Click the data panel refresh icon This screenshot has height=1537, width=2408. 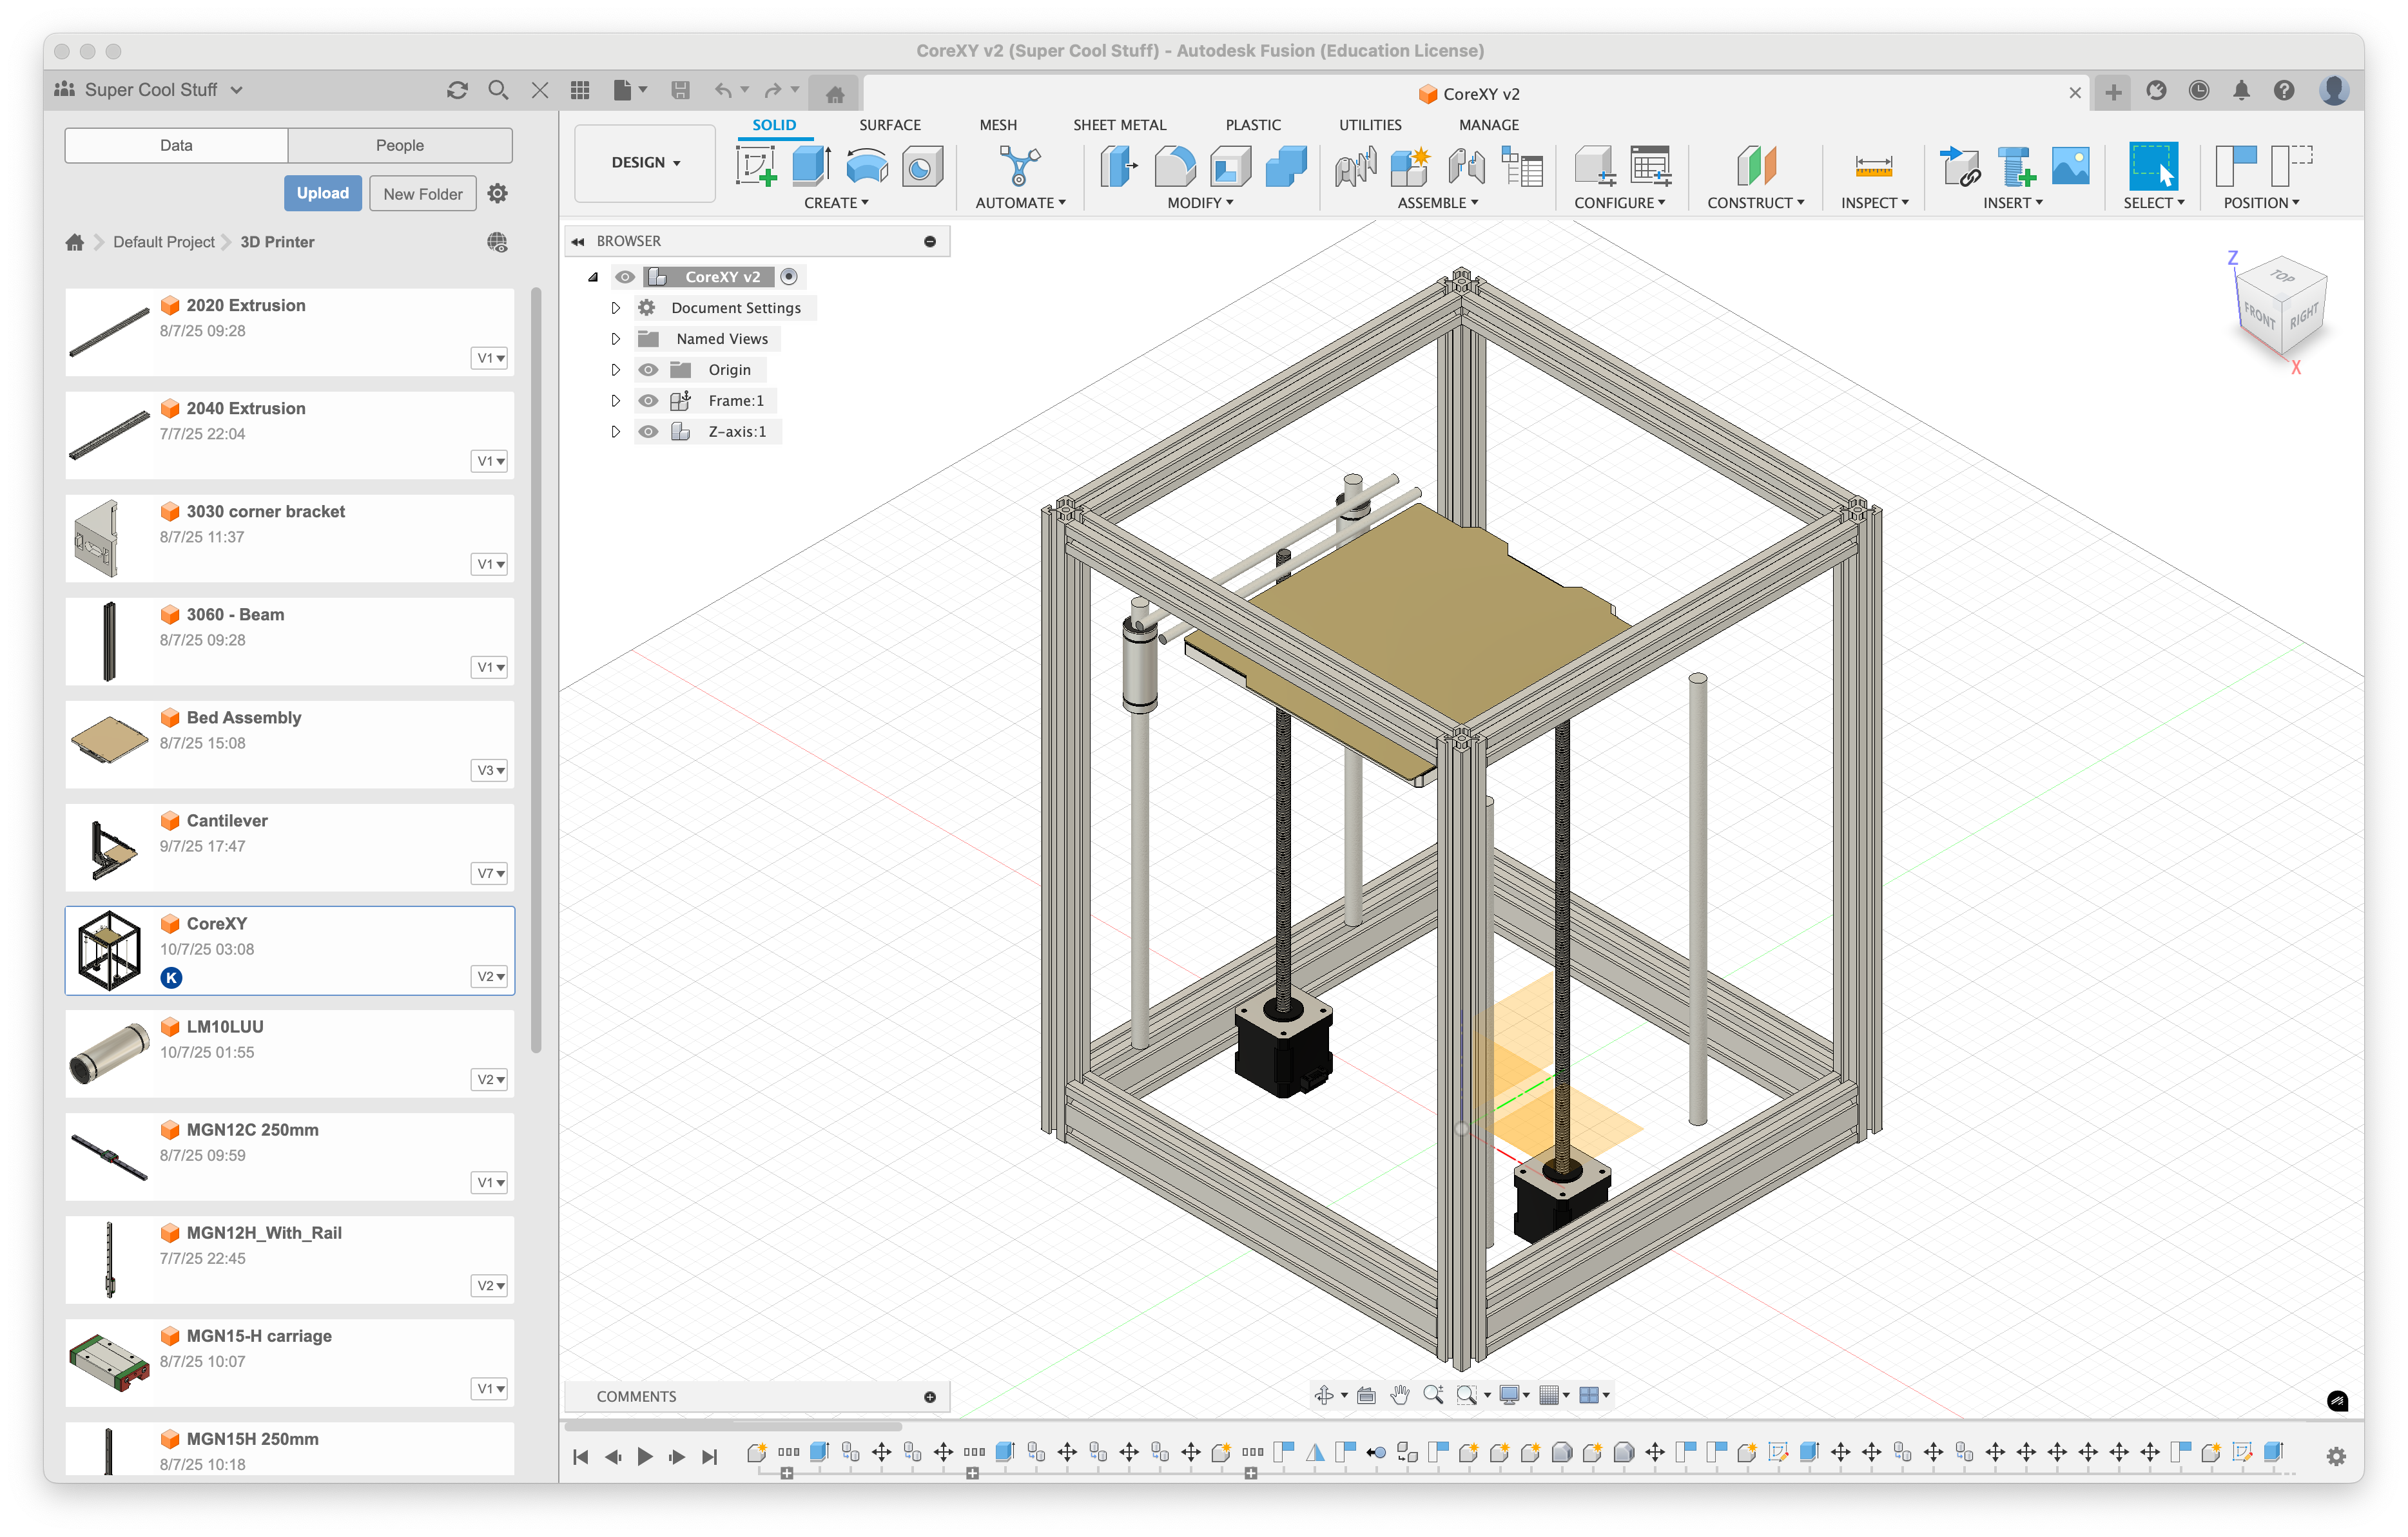tap(457, 90)
